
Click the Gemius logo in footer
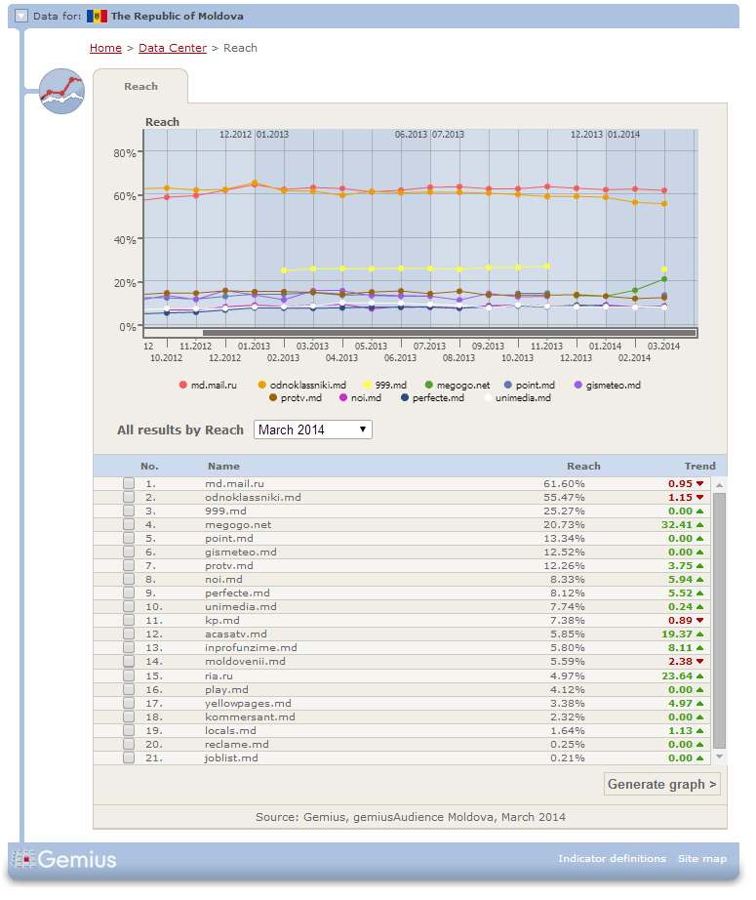click(64, 859)
